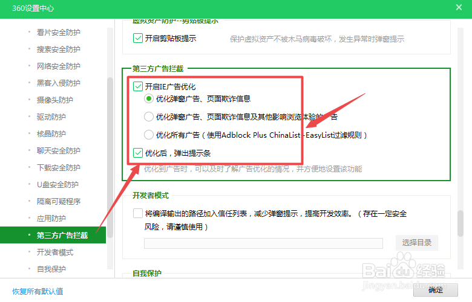
Task: Click the 自我保护 section heading
Action: click(x=147, y=273)
